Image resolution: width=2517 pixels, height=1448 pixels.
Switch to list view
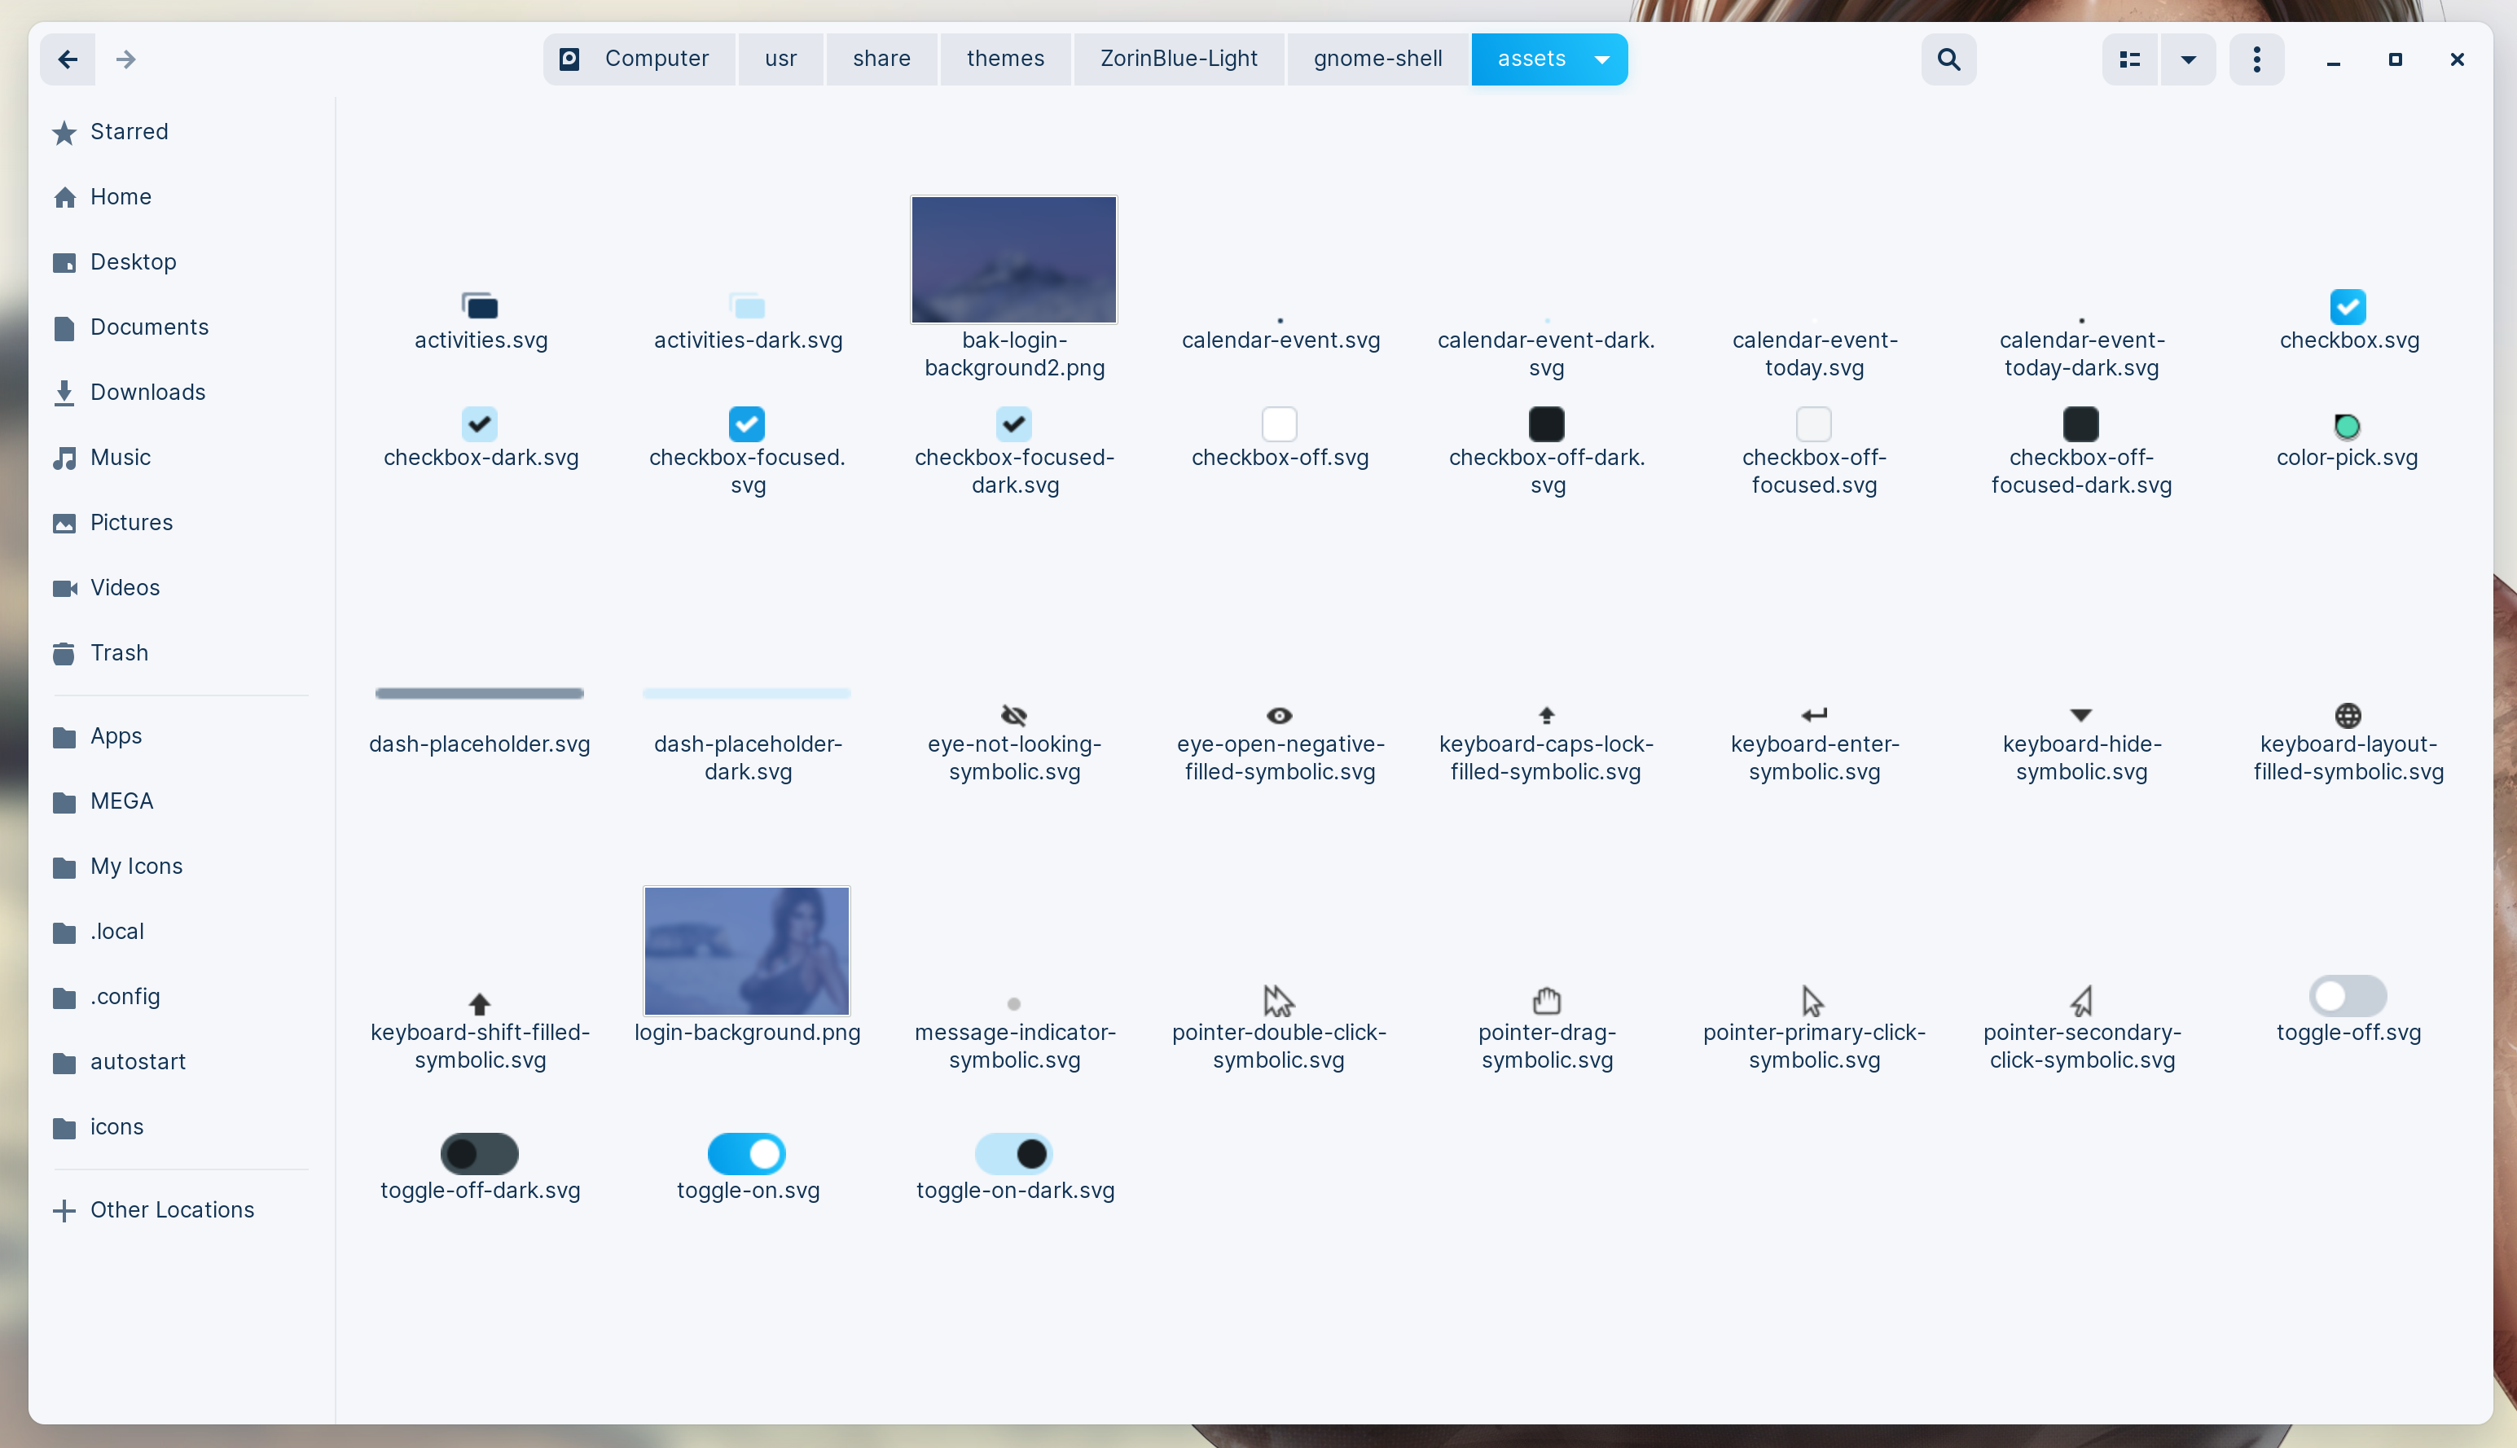pos(2129,59)
